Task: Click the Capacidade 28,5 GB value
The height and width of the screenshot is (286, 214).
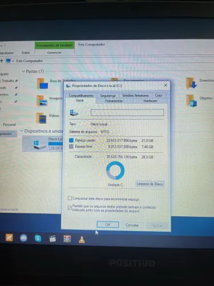Action: point(147,157)
